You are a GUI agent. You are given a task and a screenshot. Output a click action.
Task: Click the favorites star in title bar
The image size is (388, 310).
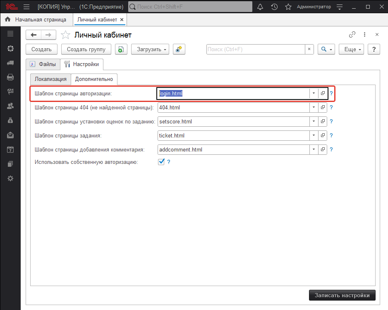click(288, 7)
